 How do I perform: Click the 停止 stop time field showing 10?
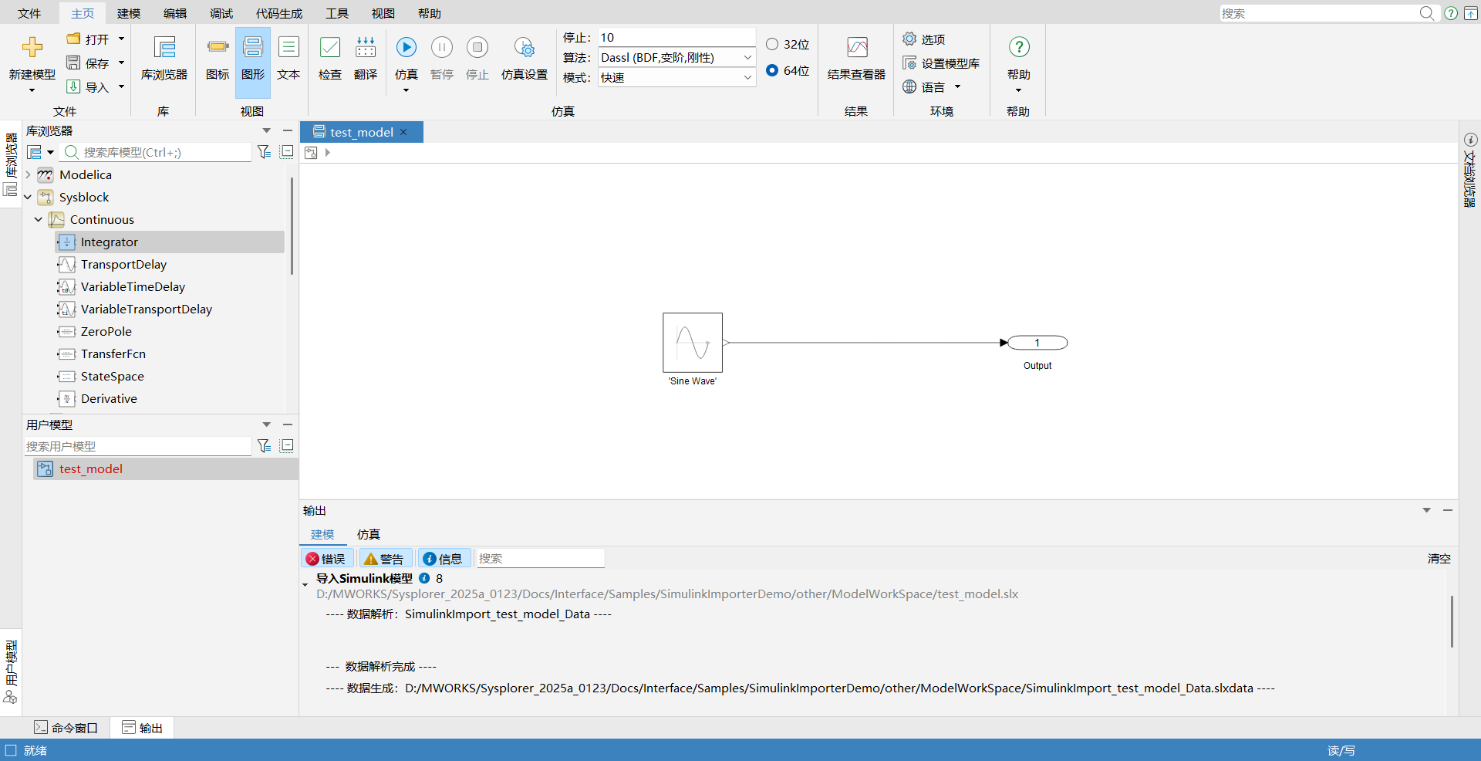pos(676,36)
